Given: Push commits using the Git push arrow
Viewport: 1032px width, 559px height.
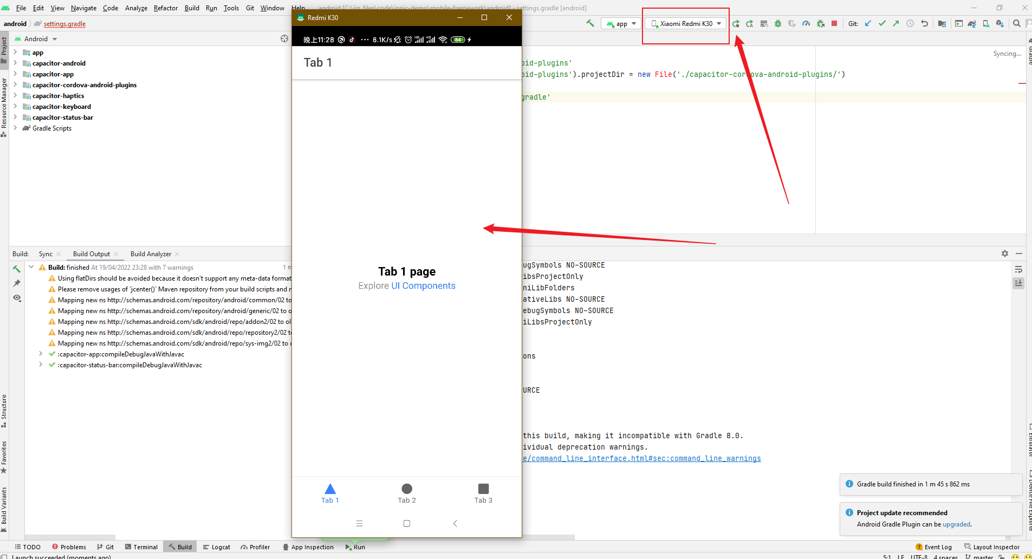Looking at the screenshot, I should click(x=895, y=23).
